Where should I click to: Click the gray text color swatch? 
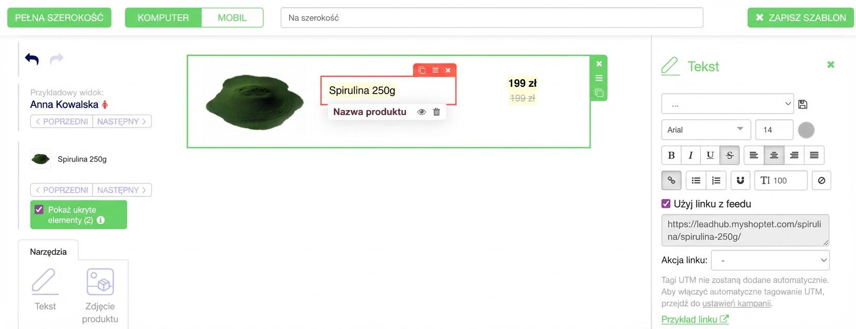[806, 130]
